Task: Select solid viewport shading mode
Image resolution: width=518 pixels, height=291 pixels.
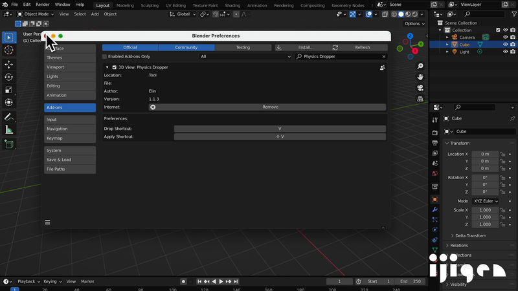Action: (x=401, y=14)
